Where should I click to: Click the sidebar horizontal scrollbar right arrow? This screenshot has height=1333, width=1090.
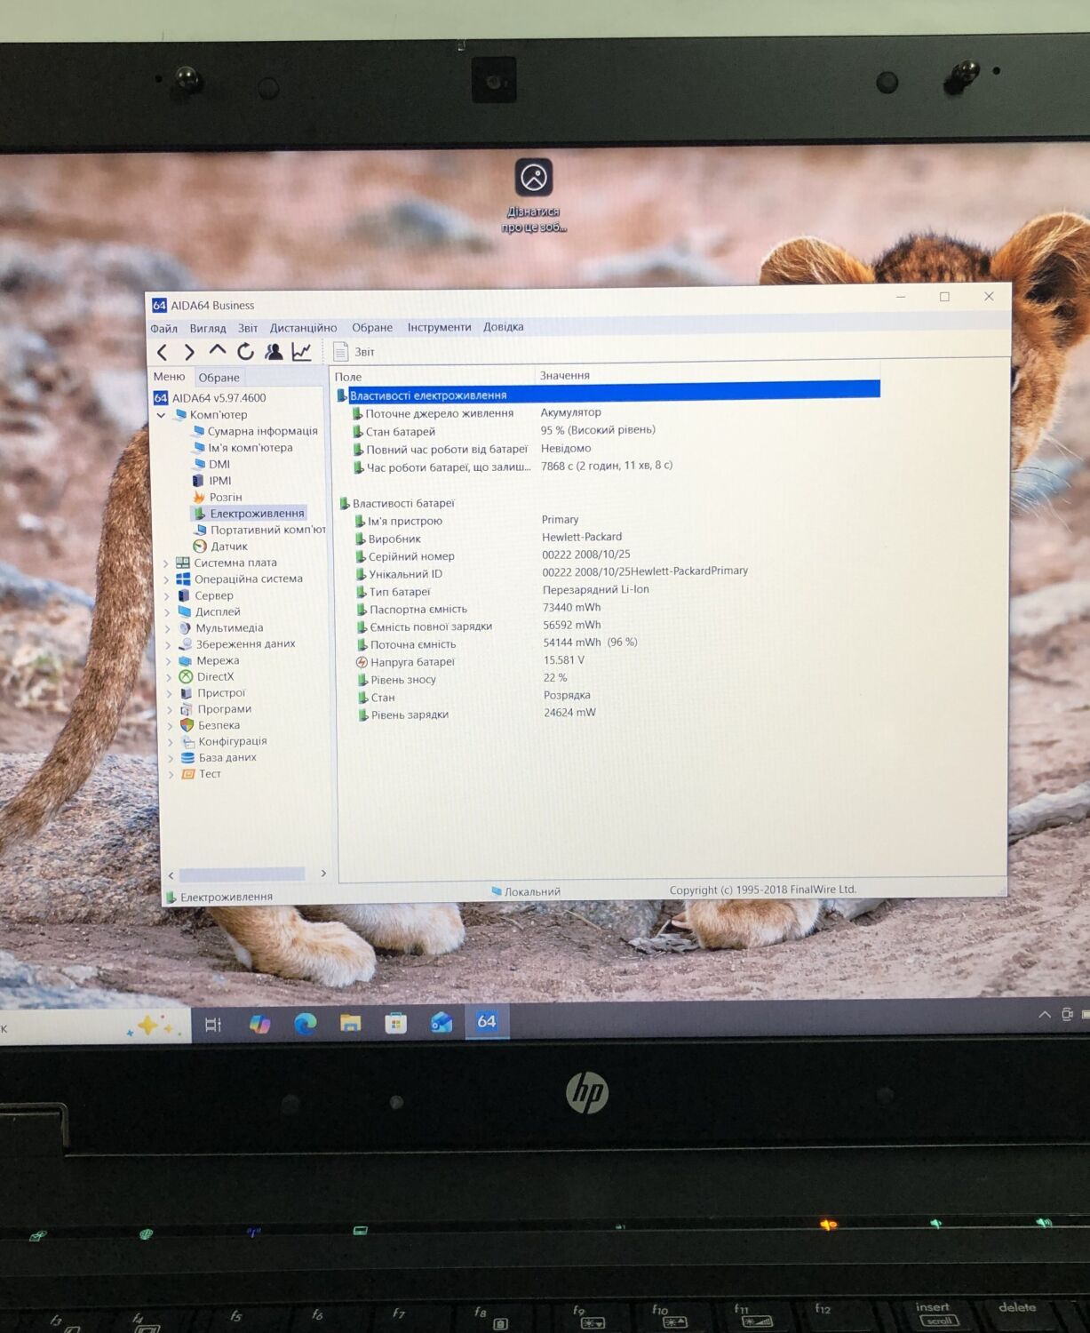[x=323, y=874]
